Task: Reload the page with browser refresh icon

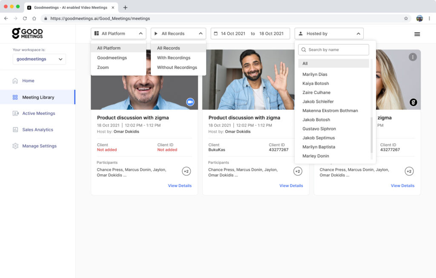Action: tap(25, 19)
